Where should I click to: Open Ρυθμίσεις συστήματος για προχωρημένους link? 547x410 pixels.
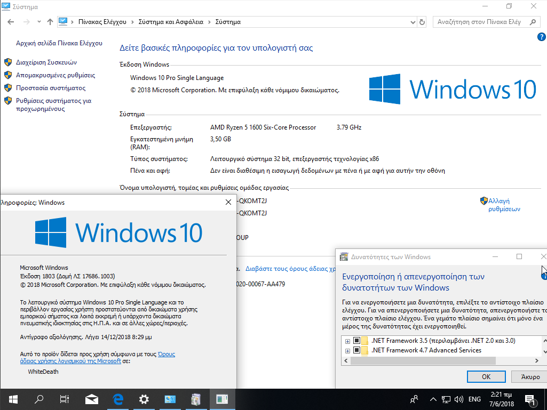[54, 104]
